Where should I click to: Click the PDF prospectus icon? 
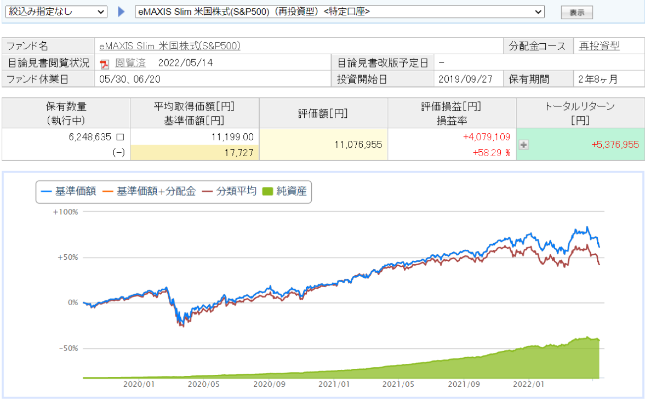click(x=105, y=64)
